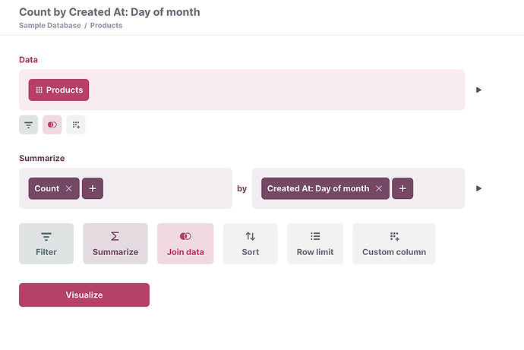The height and width of the screenshot is (350, 524).
Task: Open the Count aggregation options
Action: [46, 188]
